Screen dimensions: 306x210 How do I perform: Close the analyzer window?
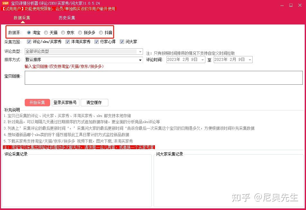300,5
